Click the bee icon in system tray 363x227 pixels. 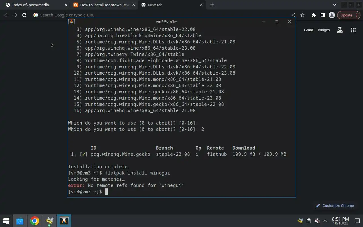(x=301, y=221)
